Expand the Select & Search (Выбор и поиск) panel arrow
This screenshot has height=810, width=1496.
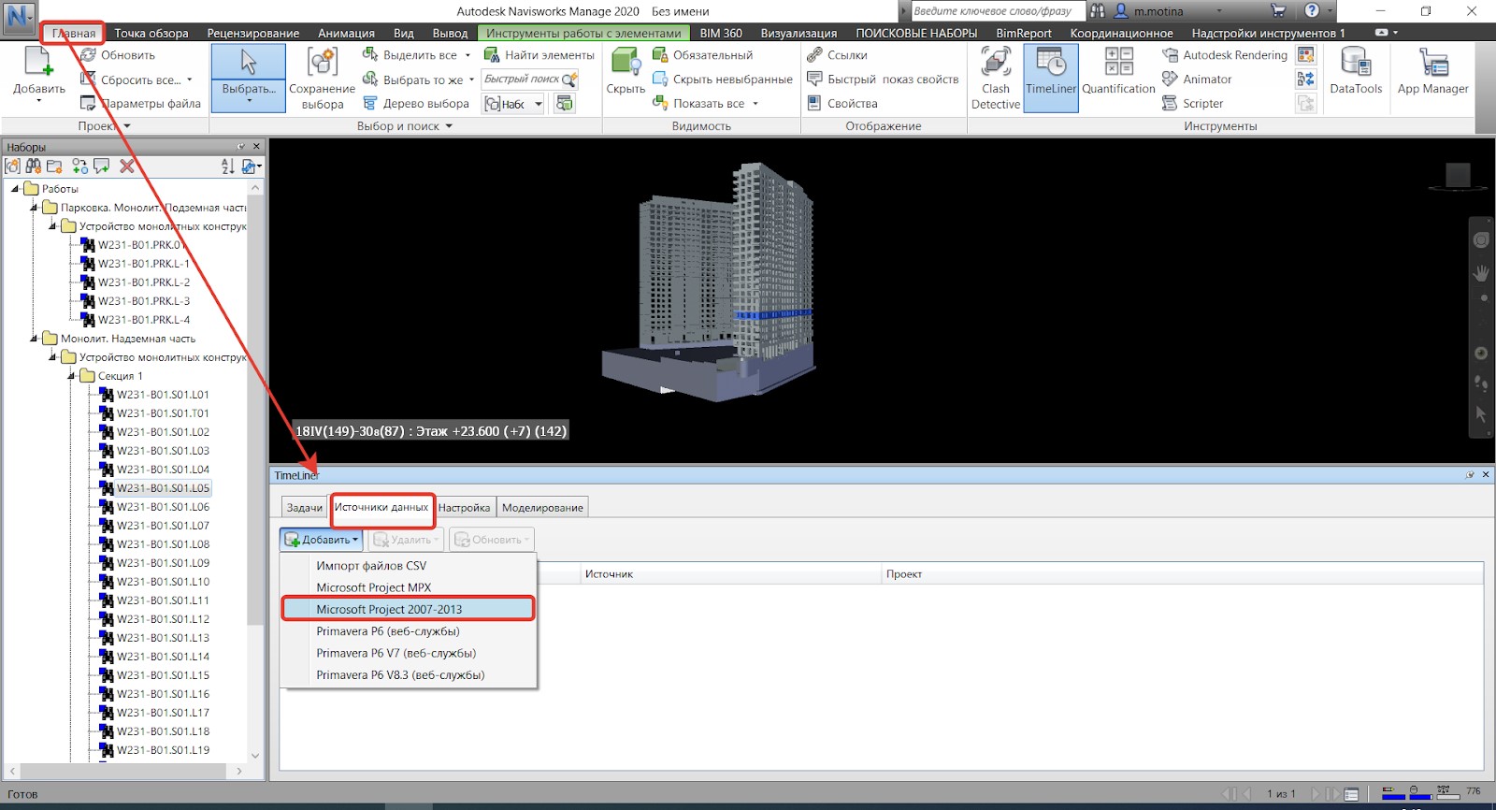449,126
